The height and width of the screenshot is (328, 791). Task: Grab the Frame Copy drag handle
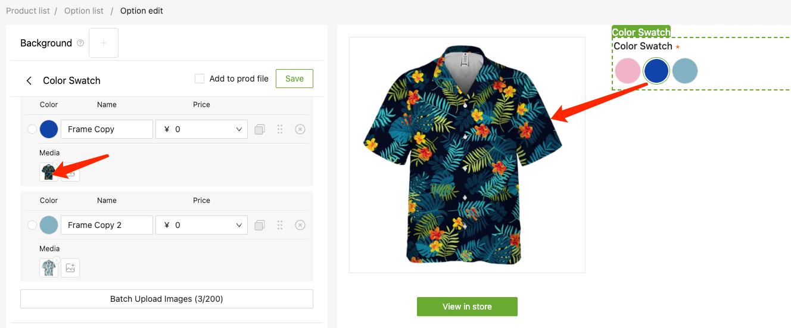(280, 129)
